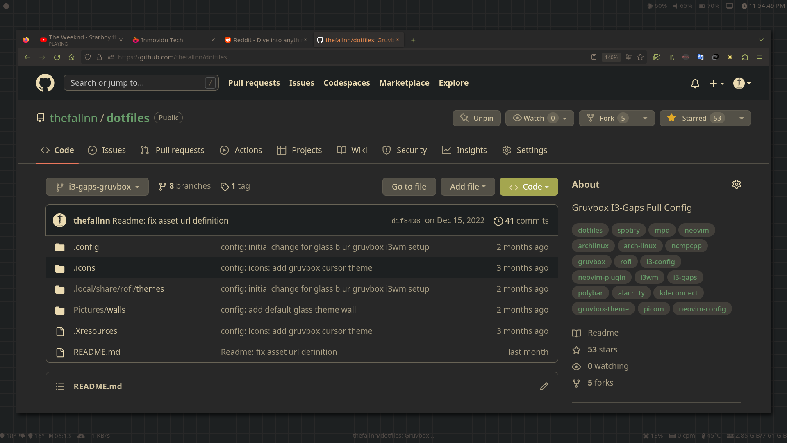The height and width of the screenshot is (443, 787).
Task: Open the notifications bell
Action: pyautogui.click(x=695, y=84)
